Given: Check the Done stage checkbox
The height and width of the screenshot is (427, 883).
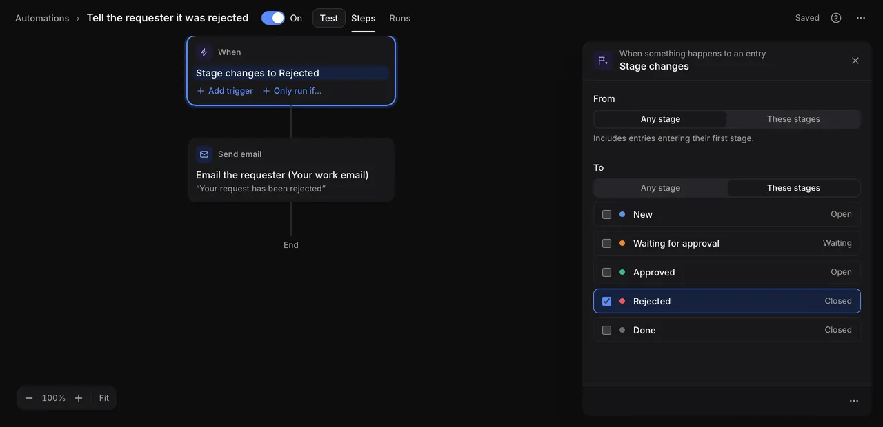Looking at the screenshot, I should tap(606, 330).
